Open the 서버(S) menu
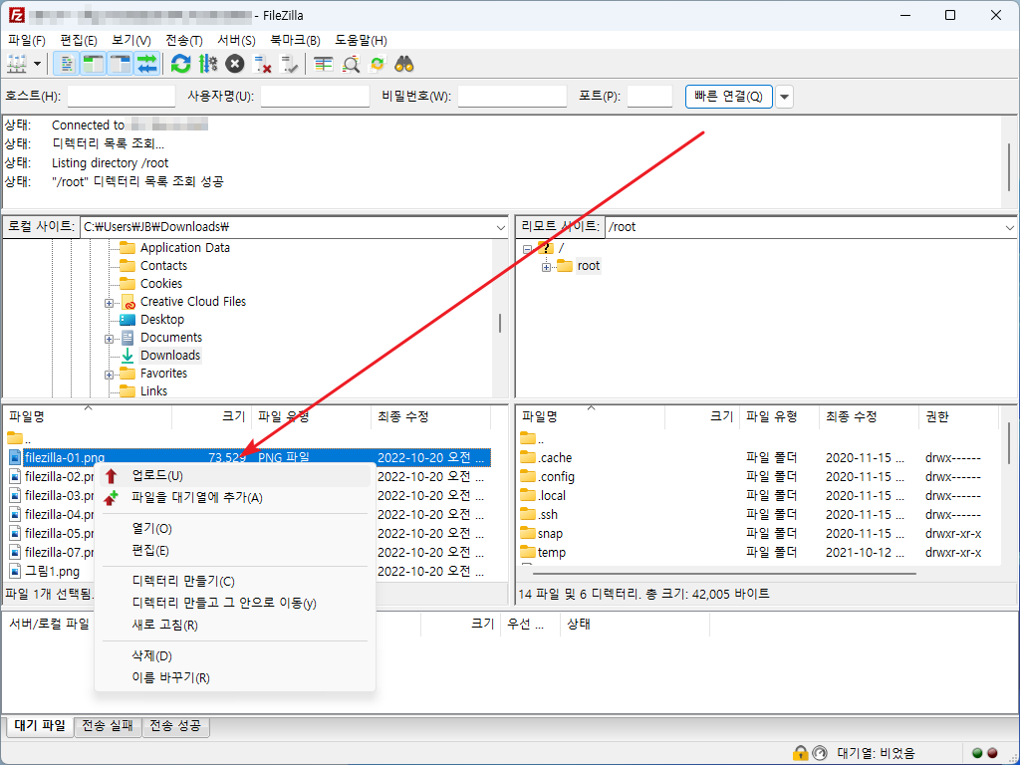 [236, 40]
